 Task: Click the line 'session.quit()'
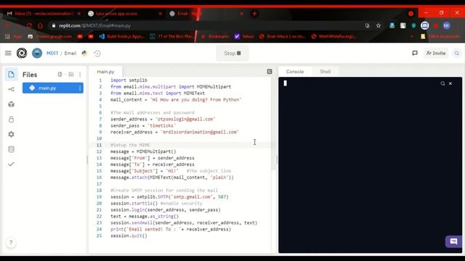129,236
